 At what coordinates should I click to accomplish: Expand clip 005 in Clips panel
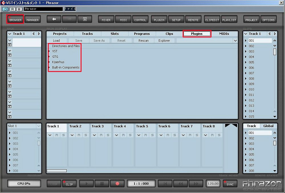click(246, 62)
